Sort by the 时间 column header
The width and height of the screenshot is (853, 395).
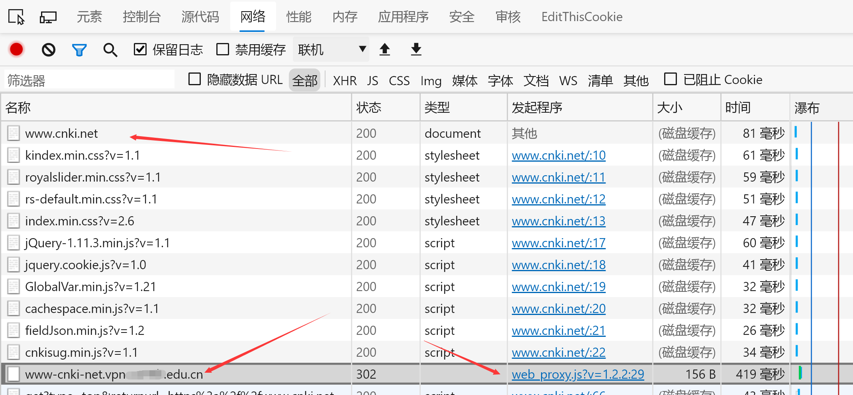pyautogui.click(x=755, y=108)
